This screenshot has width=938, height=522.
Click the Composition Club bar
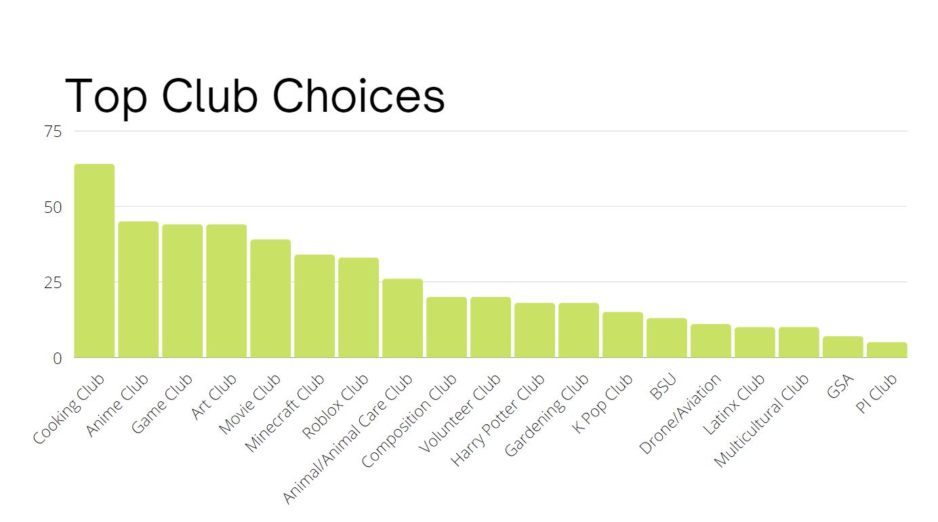point(447,327)
